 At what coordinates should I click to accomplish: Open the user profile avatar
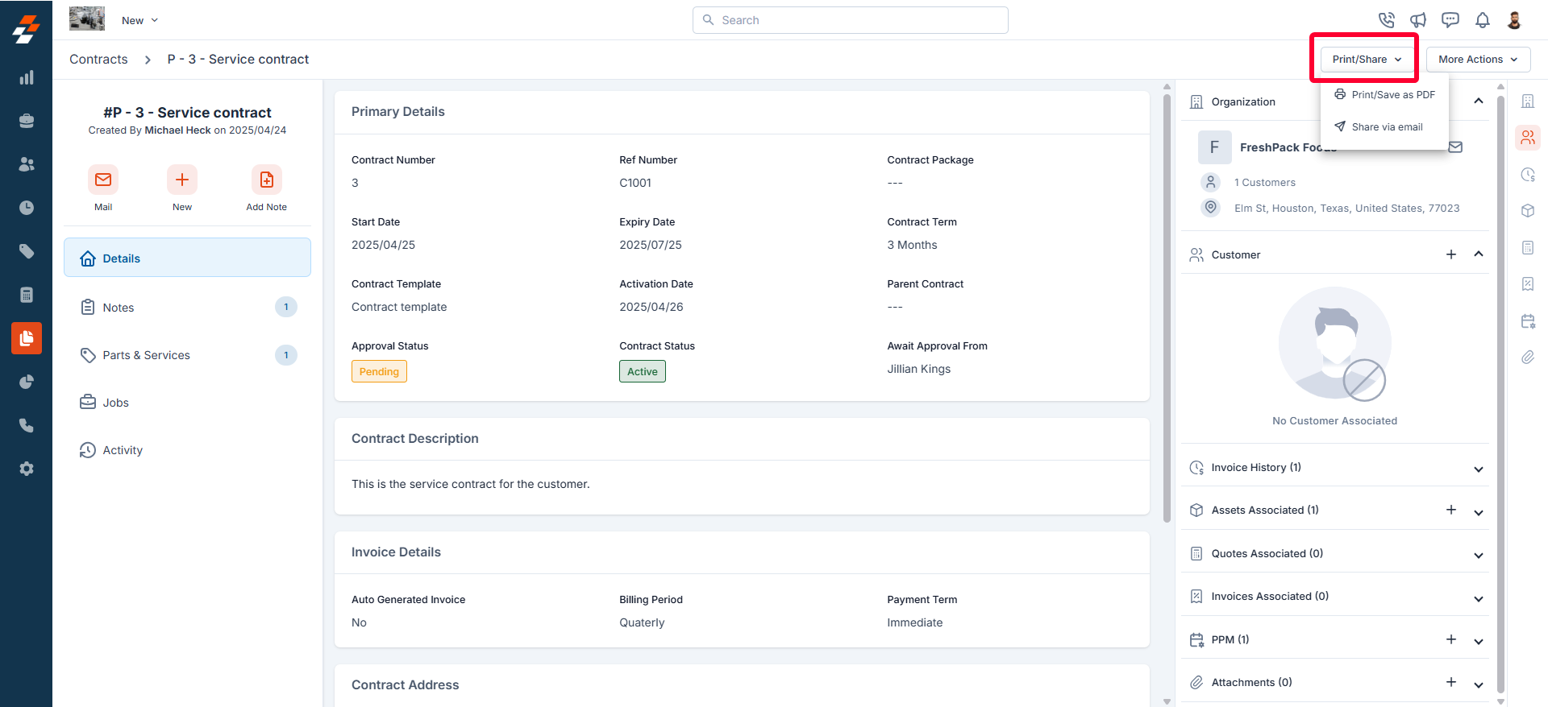(1514, 20)
